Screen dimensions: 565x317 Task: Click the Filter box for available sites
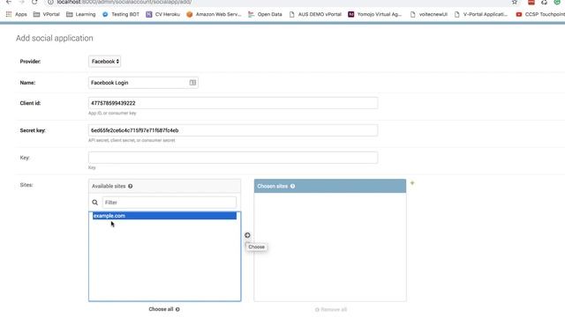[x=169, y=203]
